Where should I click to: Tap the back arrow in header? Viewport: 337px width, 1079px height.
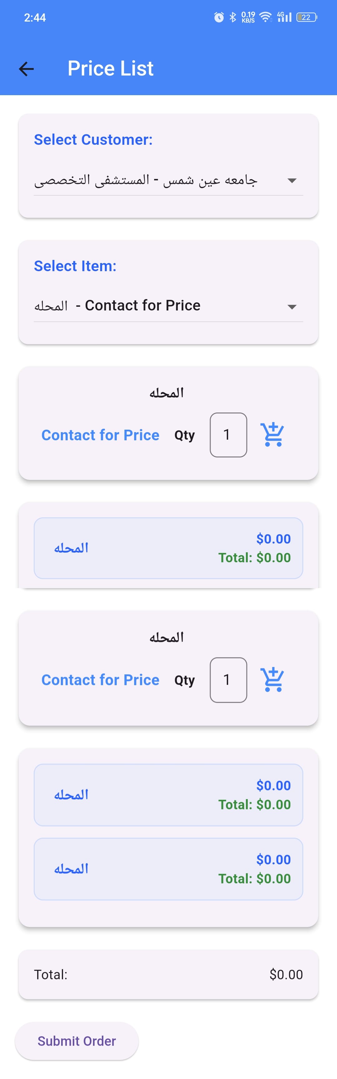pyautogui.click(x=27, y=69)
